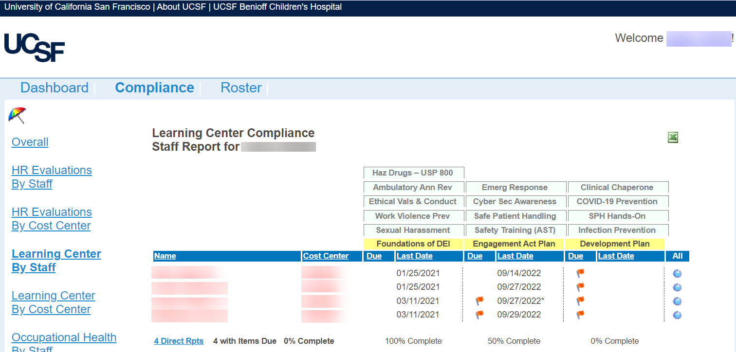Sort by Engagement Act Plan Last Date

(x=515, y=256)
